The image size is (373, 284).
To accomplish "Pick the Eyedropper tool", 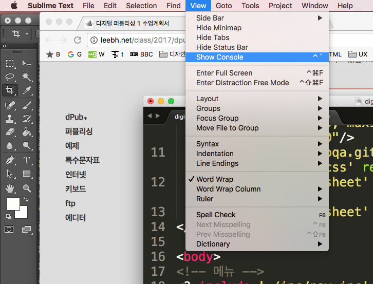I will pyautogui.click(x=27, y=91).
